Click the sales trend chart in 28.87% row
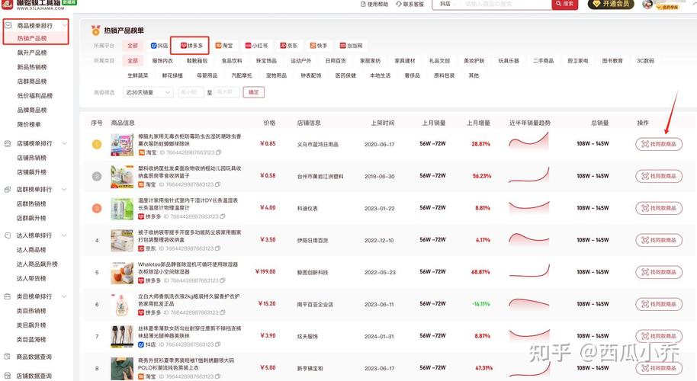697x381 pixels. pyautogui.click(x=528, y=142)
